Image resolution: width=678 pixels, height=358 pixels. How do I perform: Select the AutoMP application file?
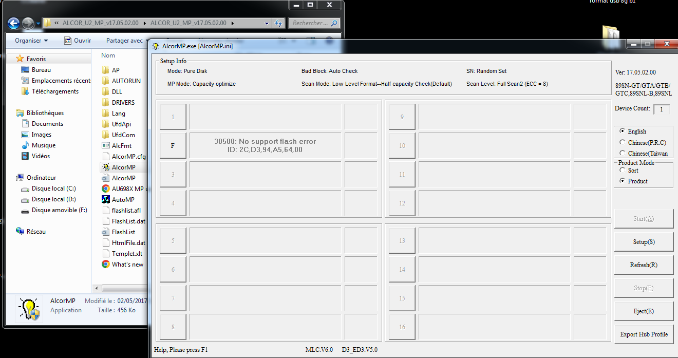123,200
